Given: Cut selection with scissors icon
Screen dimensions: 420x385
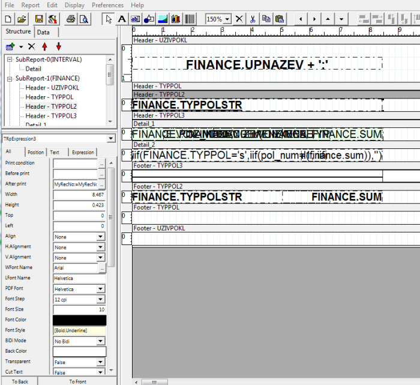Looking at the screenshot, I should pyautogui.click(x=253, y=19).
